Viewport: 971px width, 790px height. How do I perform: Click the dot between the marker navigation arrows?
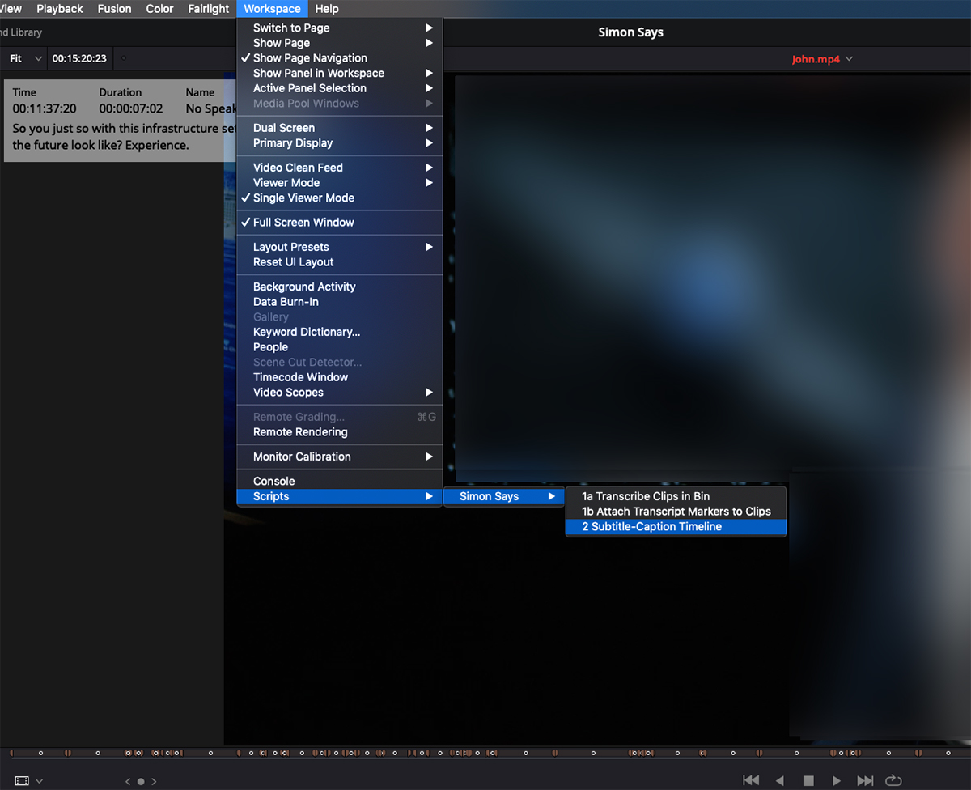point(141,782)
